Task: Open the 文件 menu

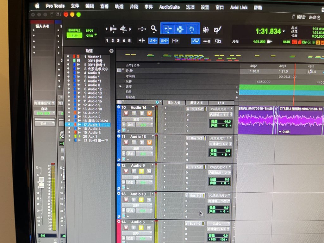Action: [x=75, y=6]
